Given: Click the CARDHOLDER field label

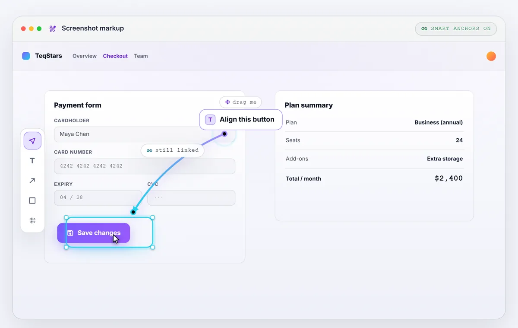Looking at the screenshot, I should click(x=72, y=121).
